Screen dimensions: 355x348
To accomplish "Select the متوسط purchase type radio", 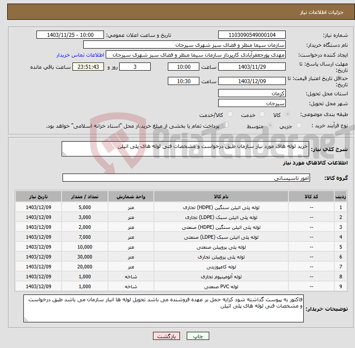I will point(270,125).
